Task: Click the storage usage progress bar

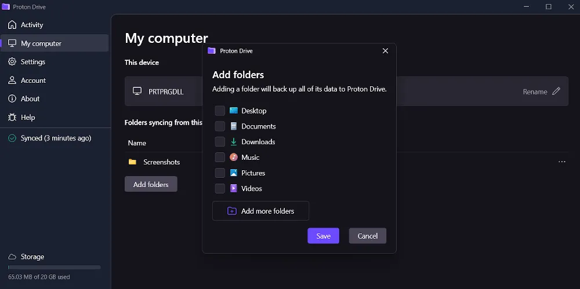Action: pos(54,268)
